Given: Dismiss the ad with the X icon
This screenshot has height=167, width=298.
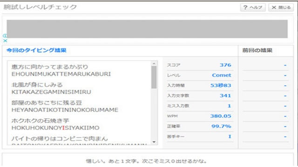Looking at the screenshot, I should click(x=5, y=41).
